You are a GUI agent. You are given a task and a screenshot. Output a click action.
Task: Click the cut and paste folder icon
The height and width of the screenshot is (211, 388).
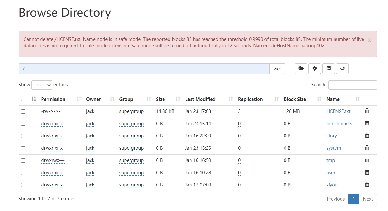tap(342, 69)
